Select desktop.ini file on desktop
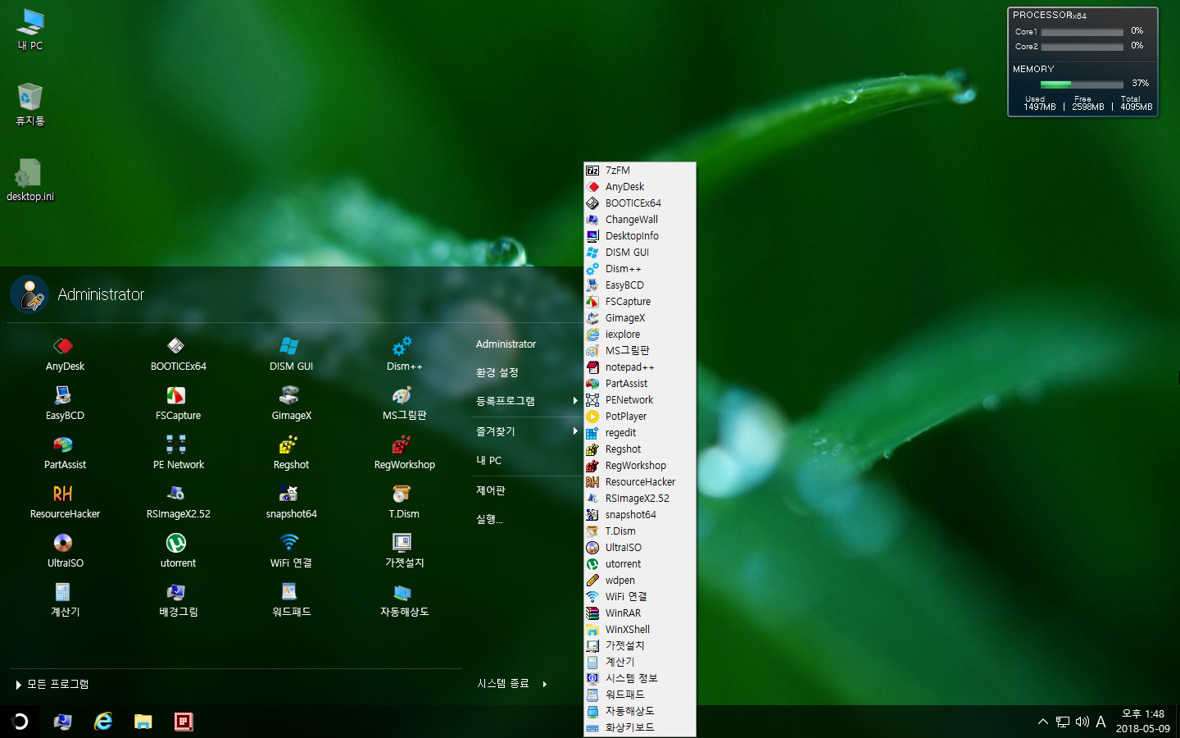Screen dimensions: 1180x738 click(x=30, y=180)
